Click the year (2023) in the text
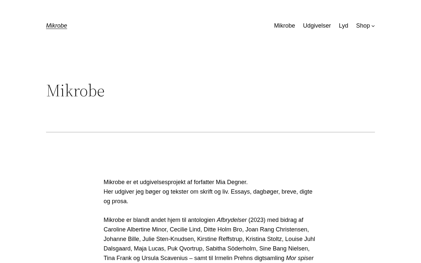This screenshot has width=421, height=263. tap(257, 220)
